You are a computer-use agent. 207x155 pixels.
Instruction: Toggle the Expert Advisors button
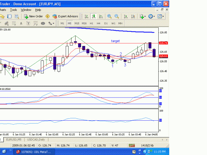(x=65, y=16)
